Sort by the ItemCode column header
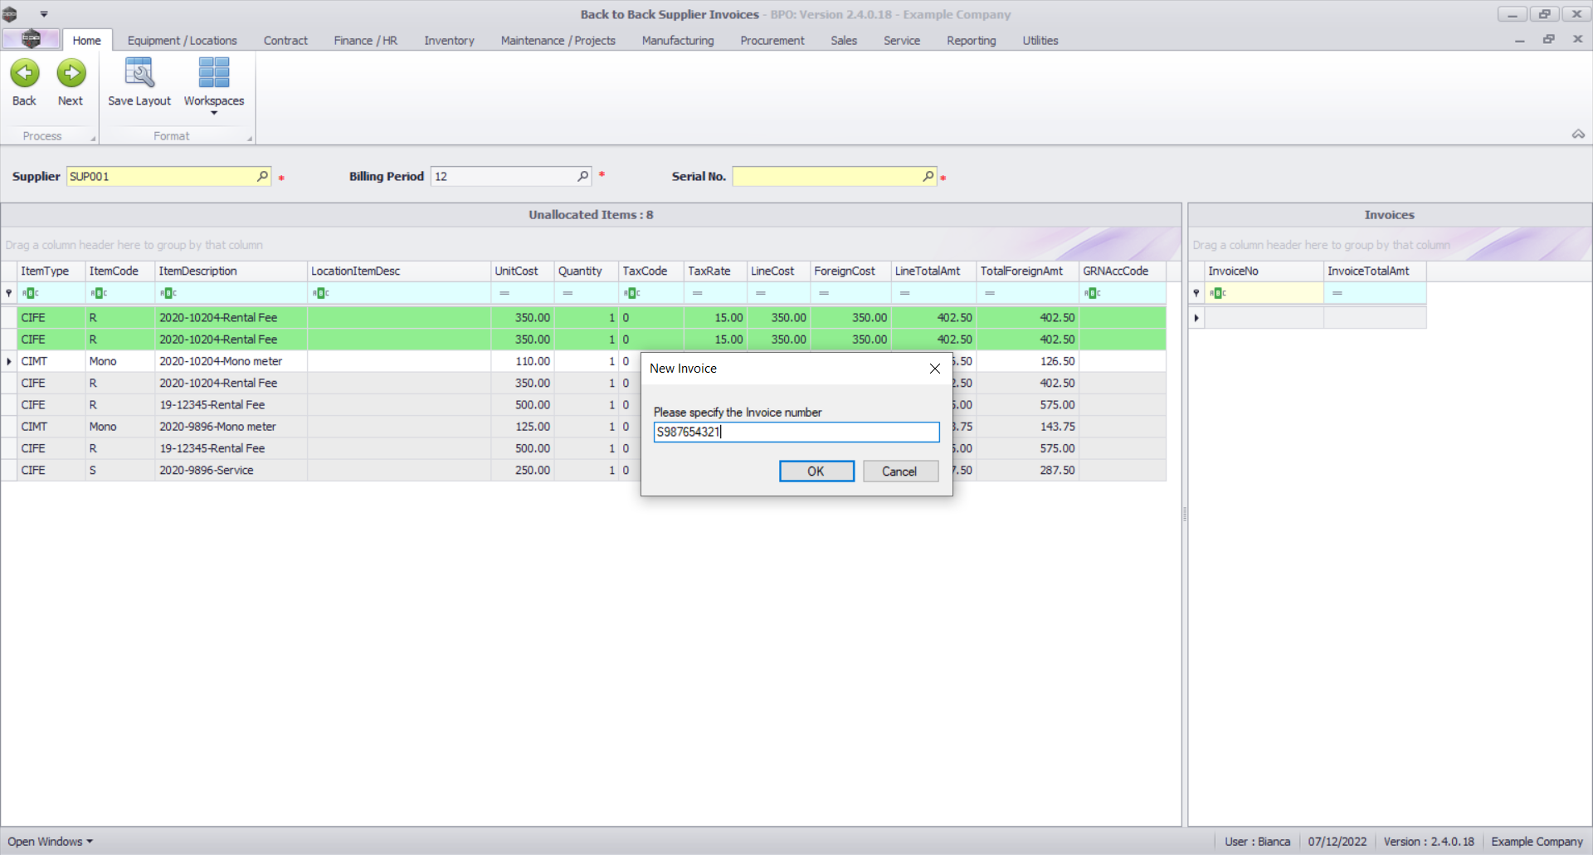Screen dimensions: 1593x855 pos(119,271)
